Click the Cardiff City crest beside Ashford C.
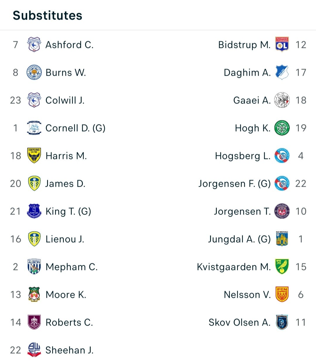This screenshot has height=363, width=316. coord(34,45)
